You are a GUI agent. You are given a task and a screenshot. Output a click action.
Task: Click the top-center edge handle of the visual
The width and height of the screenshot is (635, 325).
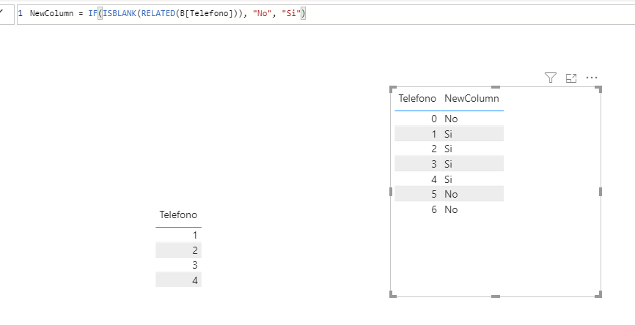point(496,87)
